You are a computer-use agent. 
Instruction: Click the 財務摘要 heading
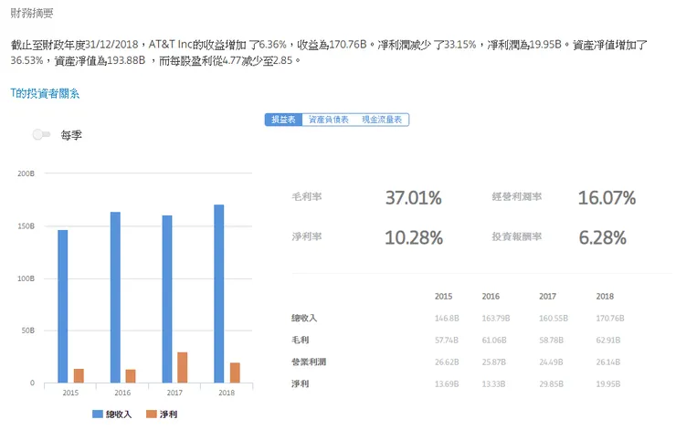click(x=32, y=14)
